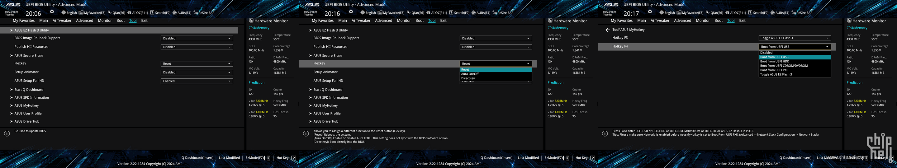This screenshot has height=168, width=897.
Task: Open Publish HII Resources dropdown on 20:16 screen
Action: (x=496, y=47)
